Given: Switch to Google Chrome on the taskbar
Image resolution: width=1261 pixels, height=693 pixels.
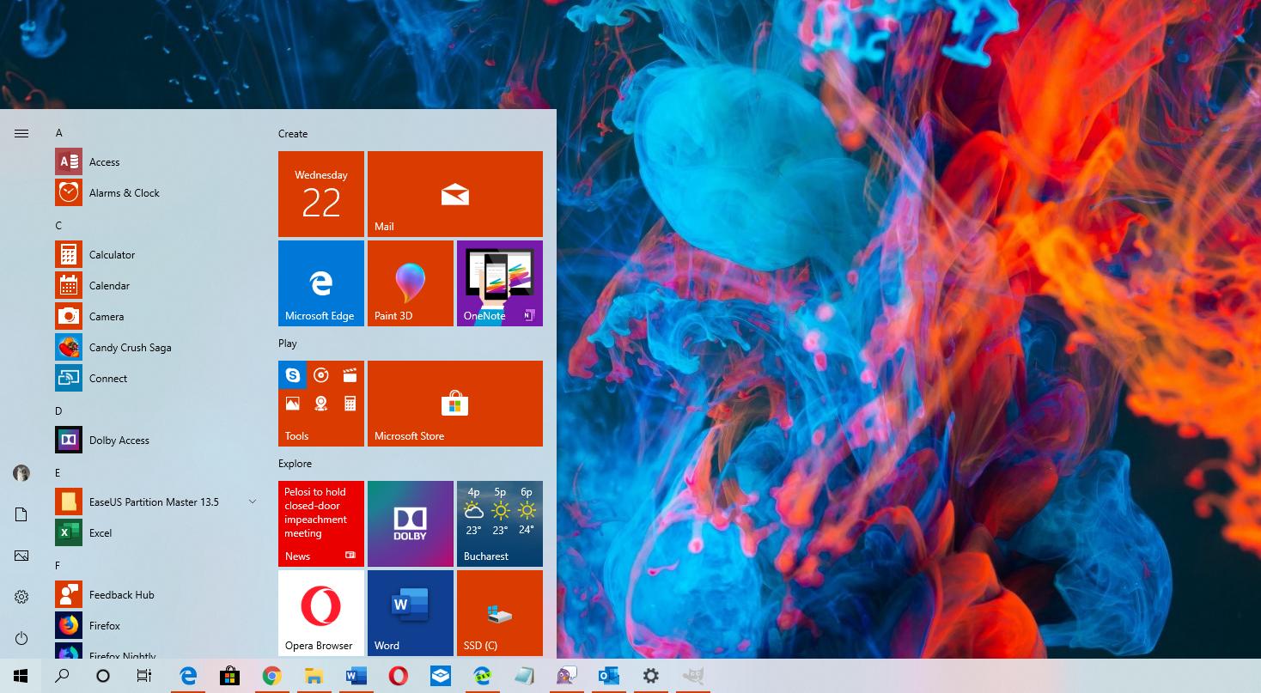Looking at the screenshot, I should [271, 676].
